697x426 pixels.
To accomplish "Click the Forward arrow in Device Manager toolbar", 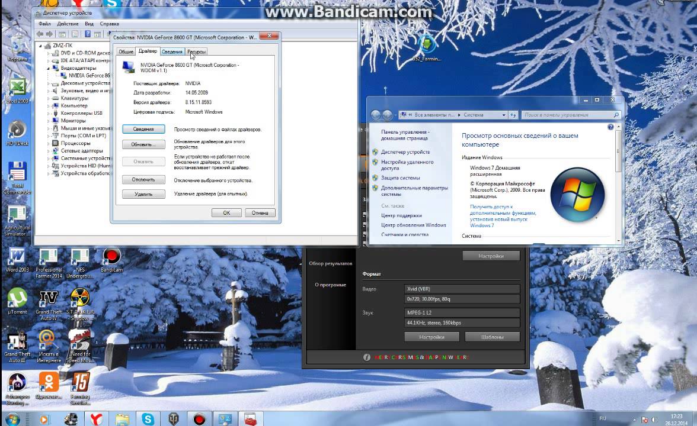I will coord(49,34).
